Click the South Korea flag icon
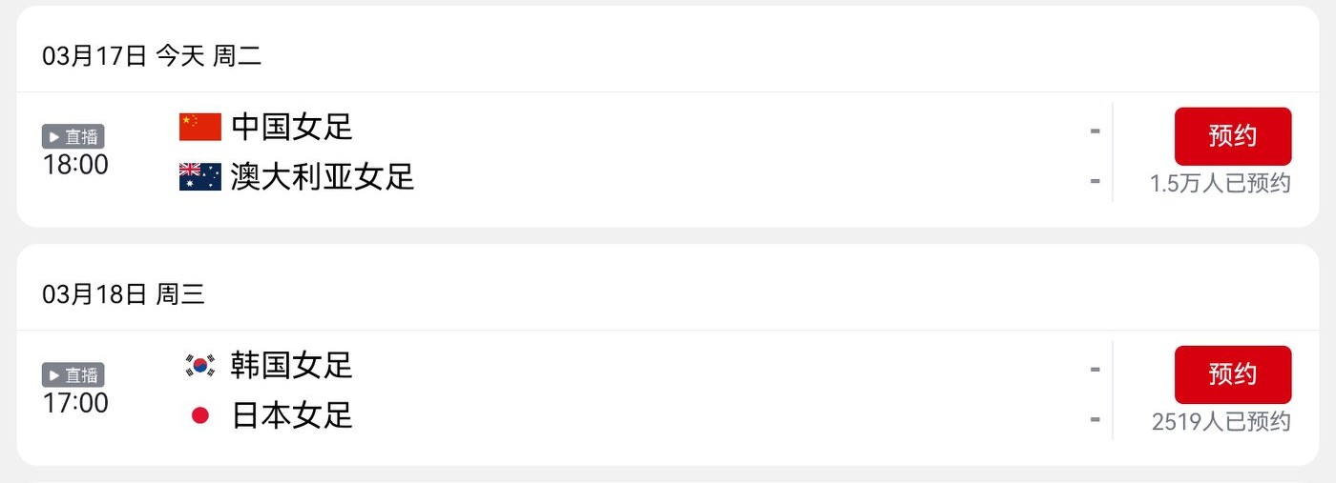The image size is (1336, 483). pyautogui.click(x=200, y=365)
